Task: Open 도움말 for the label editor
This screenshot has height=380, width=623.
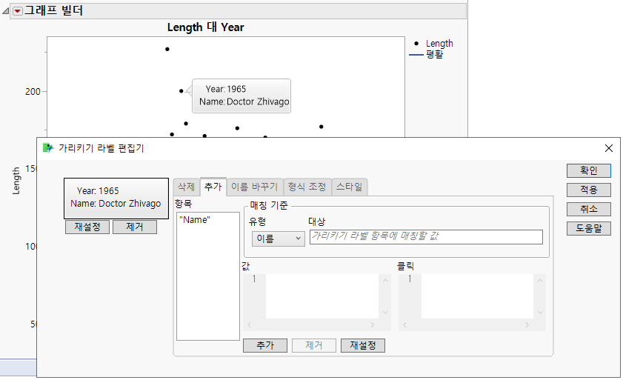Action: point(588,228)
